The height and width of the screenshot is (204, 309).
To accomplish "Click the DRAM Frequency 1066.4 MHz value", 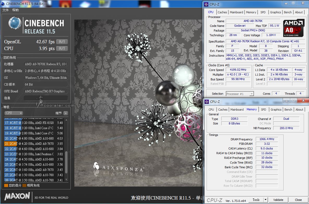I will [x=267, y=139].
